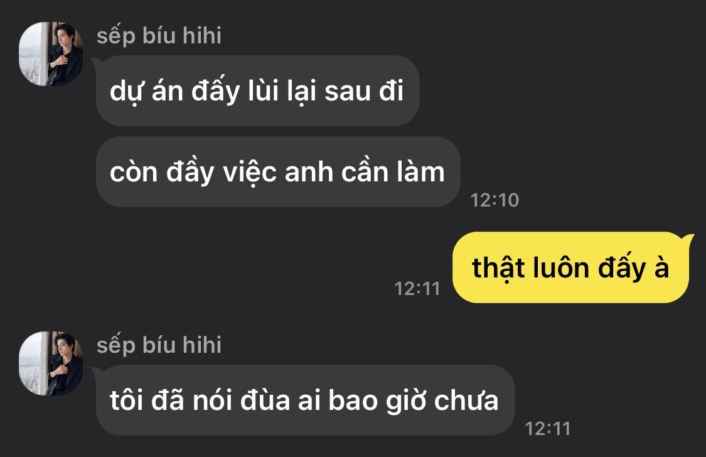The width and height of the screenshot is (706, 457).
Task: Click the 12:10 timestamp
Action: coord(495,200)
